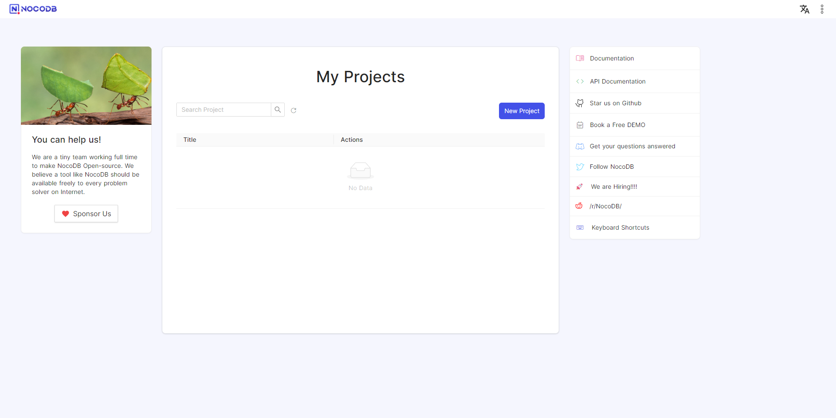Click the search magnifier button
This screenshot has height=418, width=836.
(278, 110)
